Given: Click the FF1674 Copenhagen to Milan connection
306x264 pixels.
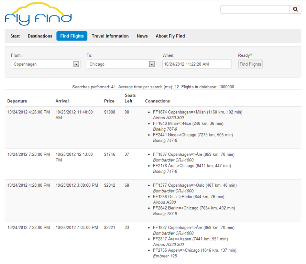Looking at the screenshot, I should pos(198,112).
